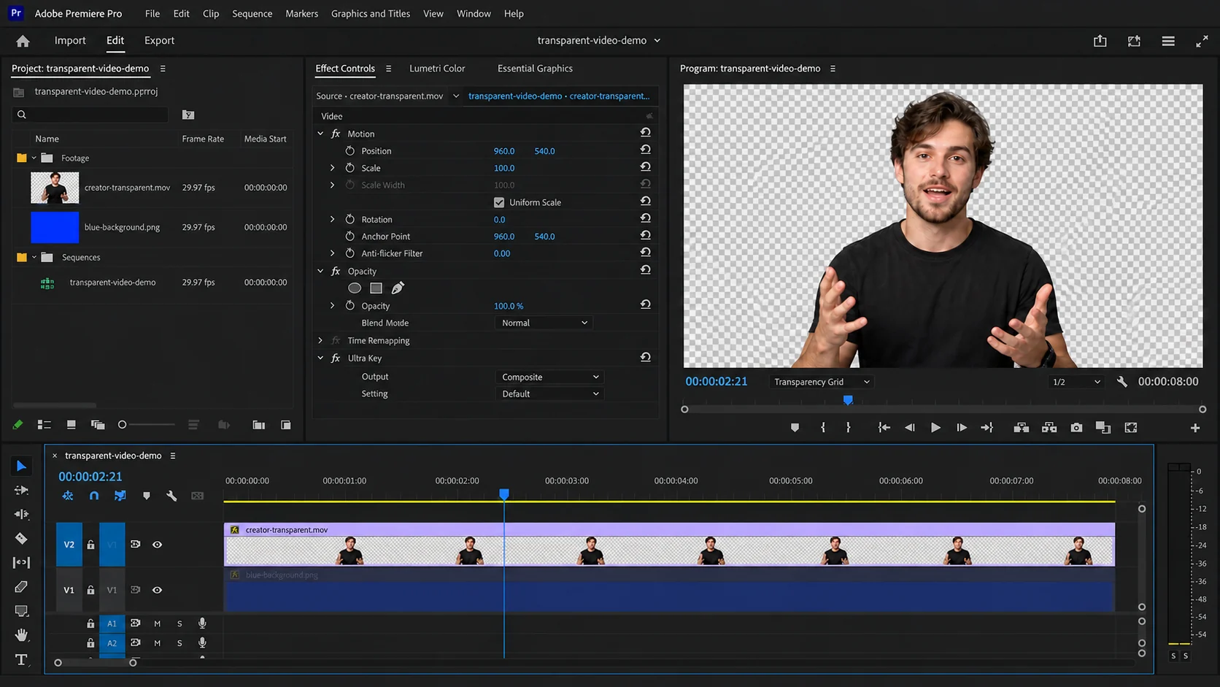The width and height of the screenshot is (1220, 687).
Task: Open the Sequence menu
Action: pos(252,13)
